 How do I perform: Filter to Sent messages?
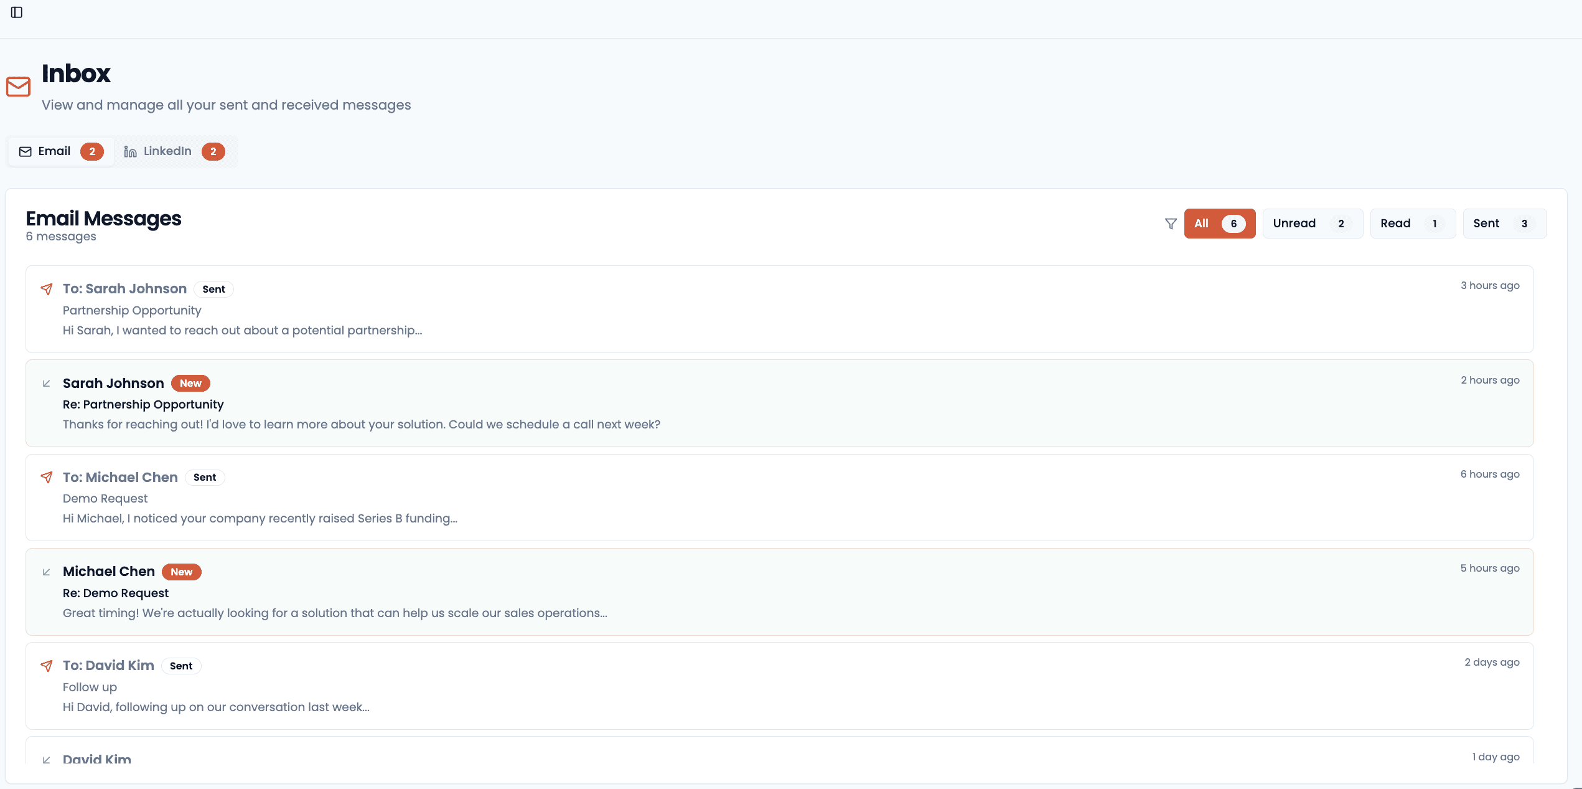pos(1504,224)
